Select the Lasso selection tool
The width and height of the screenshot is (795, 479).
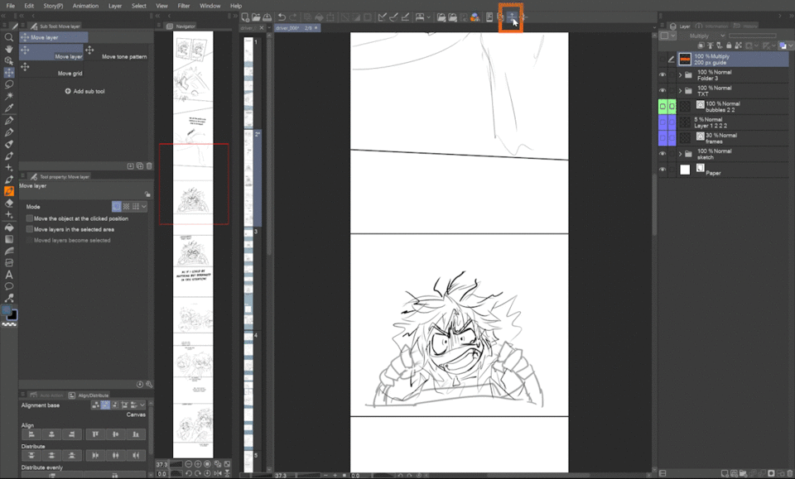click(8, 84)
